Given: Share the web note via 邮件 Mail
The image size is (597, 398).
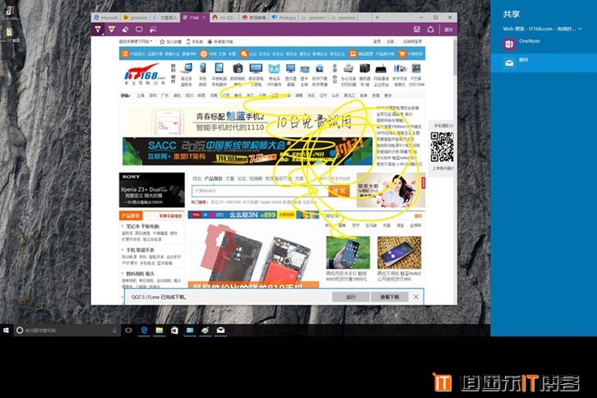Looking at the screenshot, I should pyautogui.click(x=544, y=62).
